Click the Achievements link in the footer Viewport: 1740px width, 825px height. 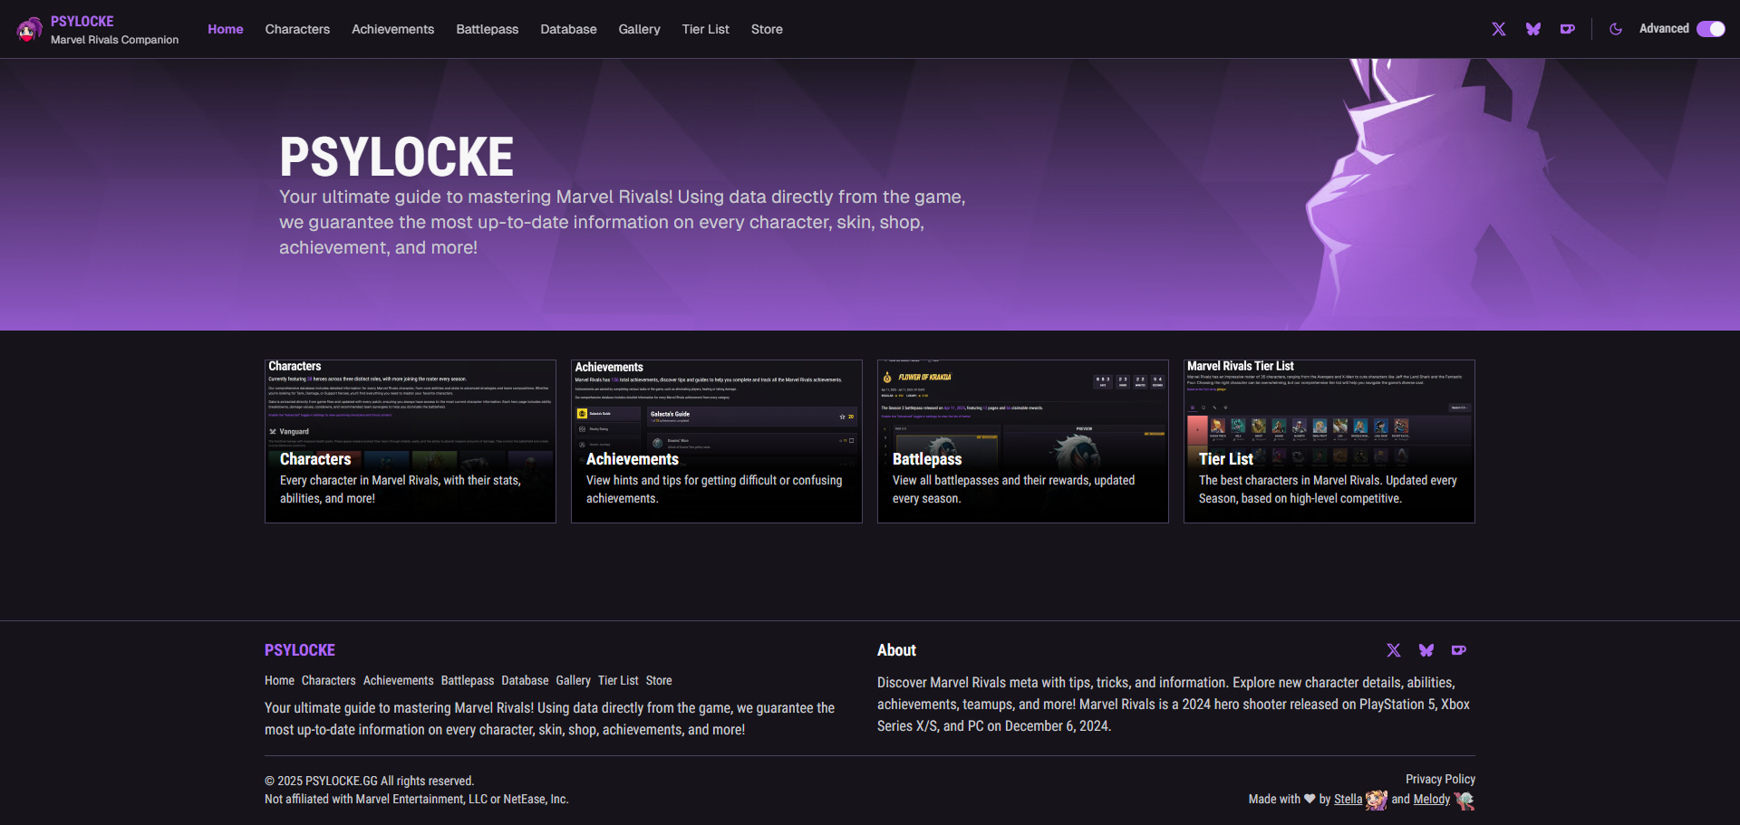tap(399, 680)
